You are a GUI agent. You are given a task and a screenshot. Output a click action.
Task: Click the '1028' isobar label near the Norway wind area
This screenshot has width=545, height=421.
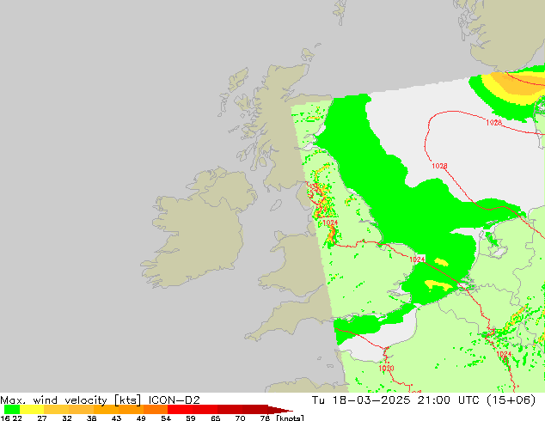point(493,122)
